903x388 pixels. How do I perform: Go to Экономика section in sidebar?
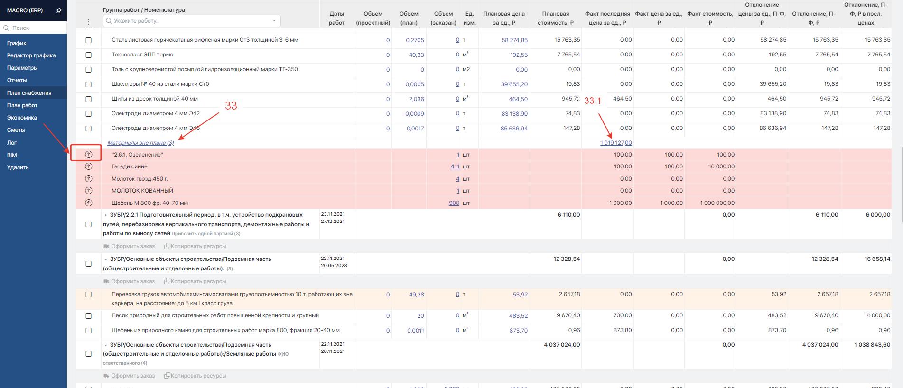(22, 118)
